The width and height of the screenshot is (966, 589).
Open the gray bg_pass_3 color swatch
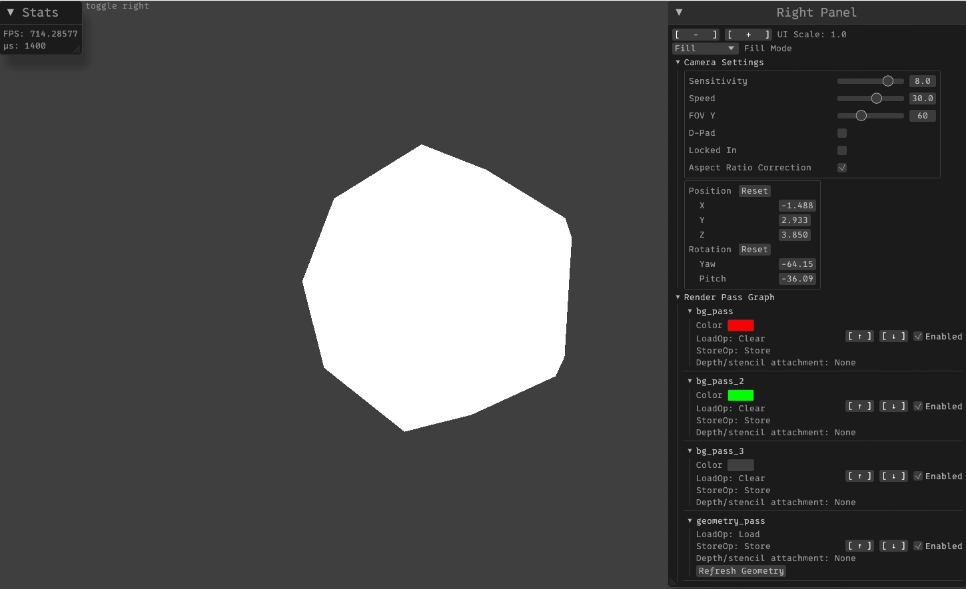pos(741,465)
